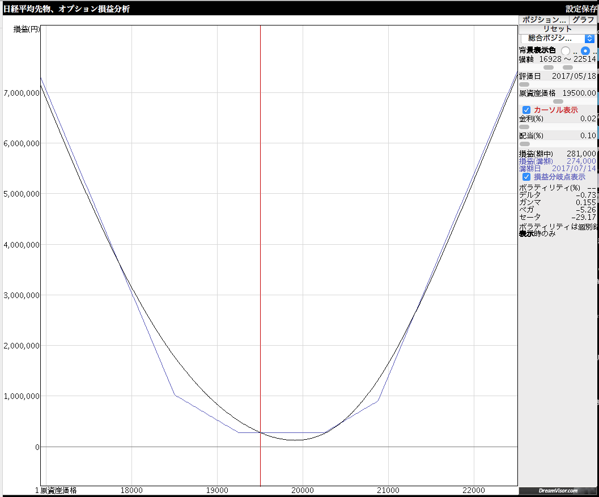Switch to the グラフ tab
599x497 pixels.
tap(583, 20)
